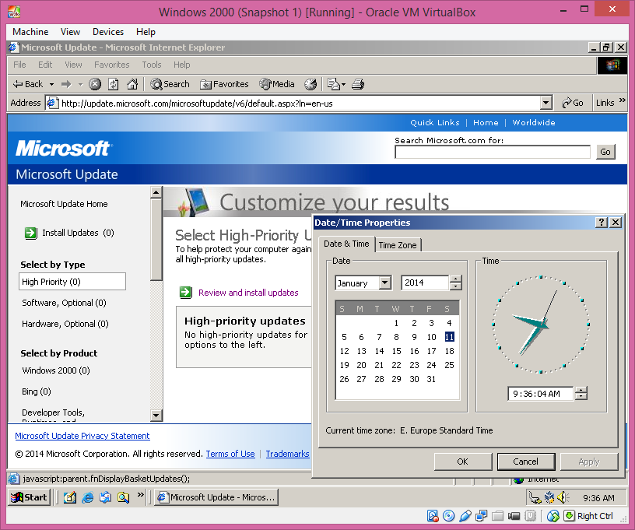Select day 31 in the calendar

tap(431, 379)
